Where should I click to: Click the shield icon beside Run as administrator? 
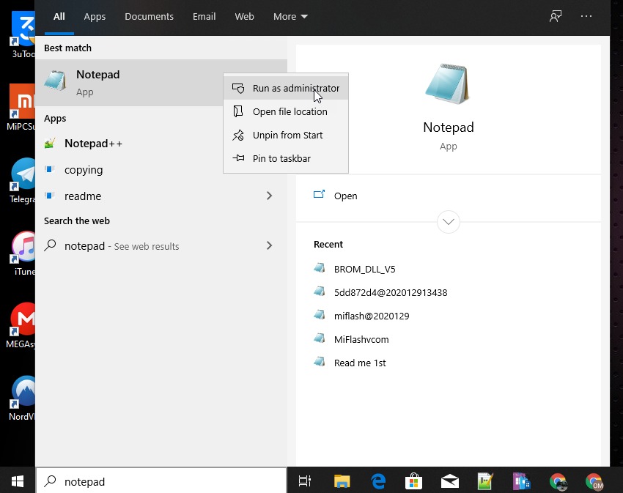pyautogui.click(x=238, y=88)
